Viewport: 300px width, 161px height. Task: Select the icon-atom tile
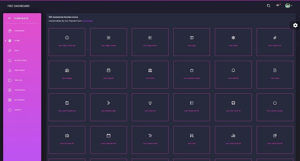[x=233, y=42]
